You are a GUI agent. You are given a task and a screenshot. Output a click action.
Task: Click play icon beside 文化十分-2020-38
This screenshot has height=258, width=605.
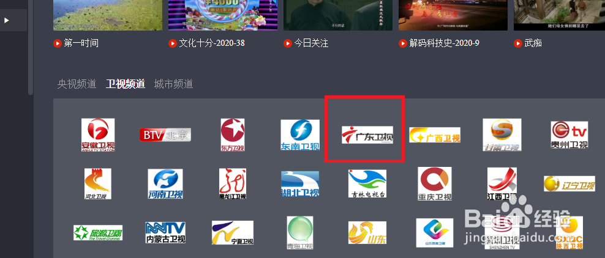coord(173,43)
